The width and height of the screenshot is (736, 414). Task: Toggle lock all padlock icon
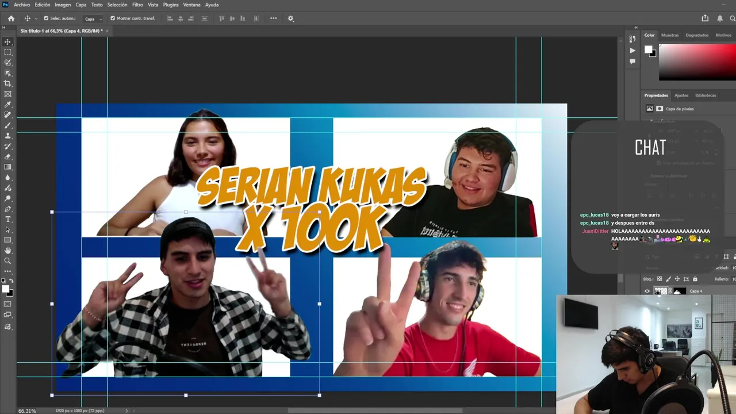coord(695,279)
